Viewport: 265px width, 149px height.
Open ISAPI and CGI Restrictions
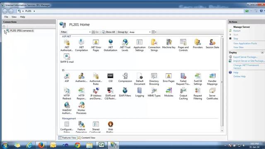(x=111, y=94)
